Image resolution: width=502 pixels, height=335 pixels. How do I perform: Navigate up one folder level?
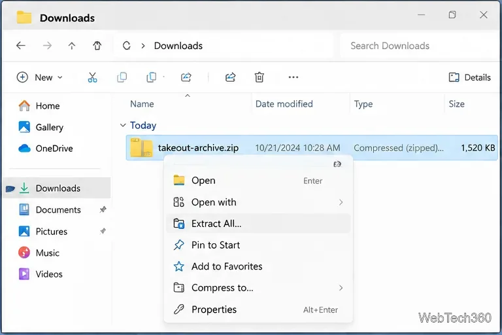pos(72,46)
